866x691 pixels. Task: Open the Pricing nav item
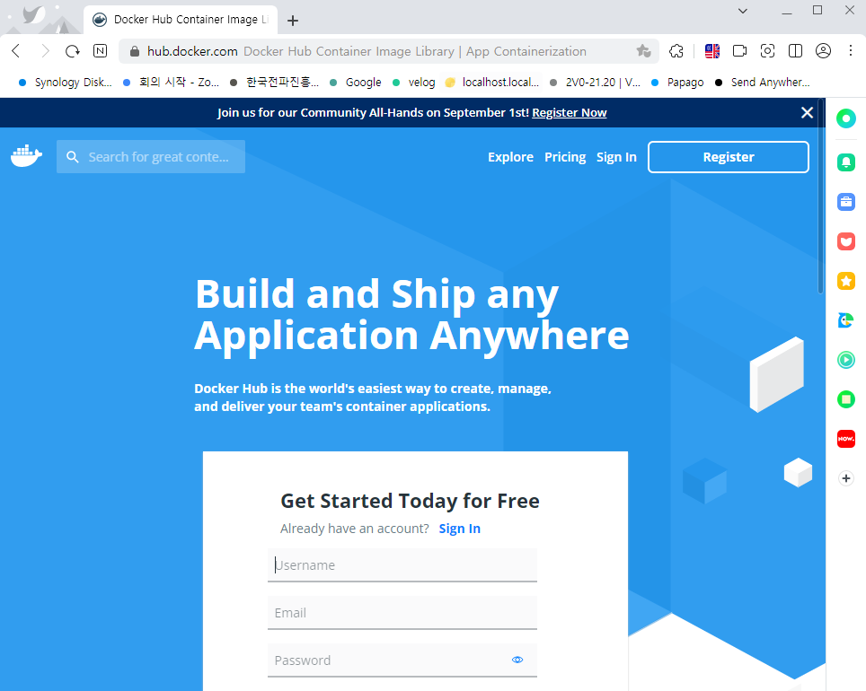tap(565, 157)
